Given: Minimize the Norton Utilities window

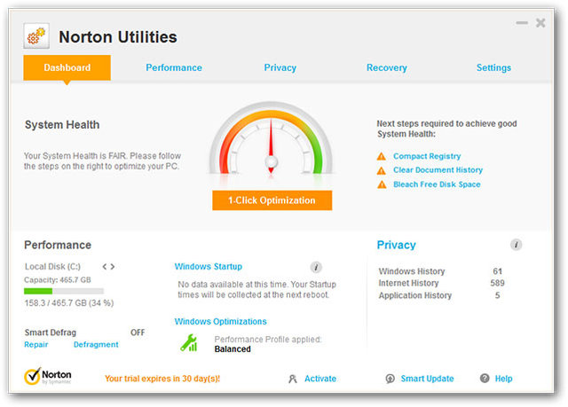Looking at the screenshot, I should point(522,23).
